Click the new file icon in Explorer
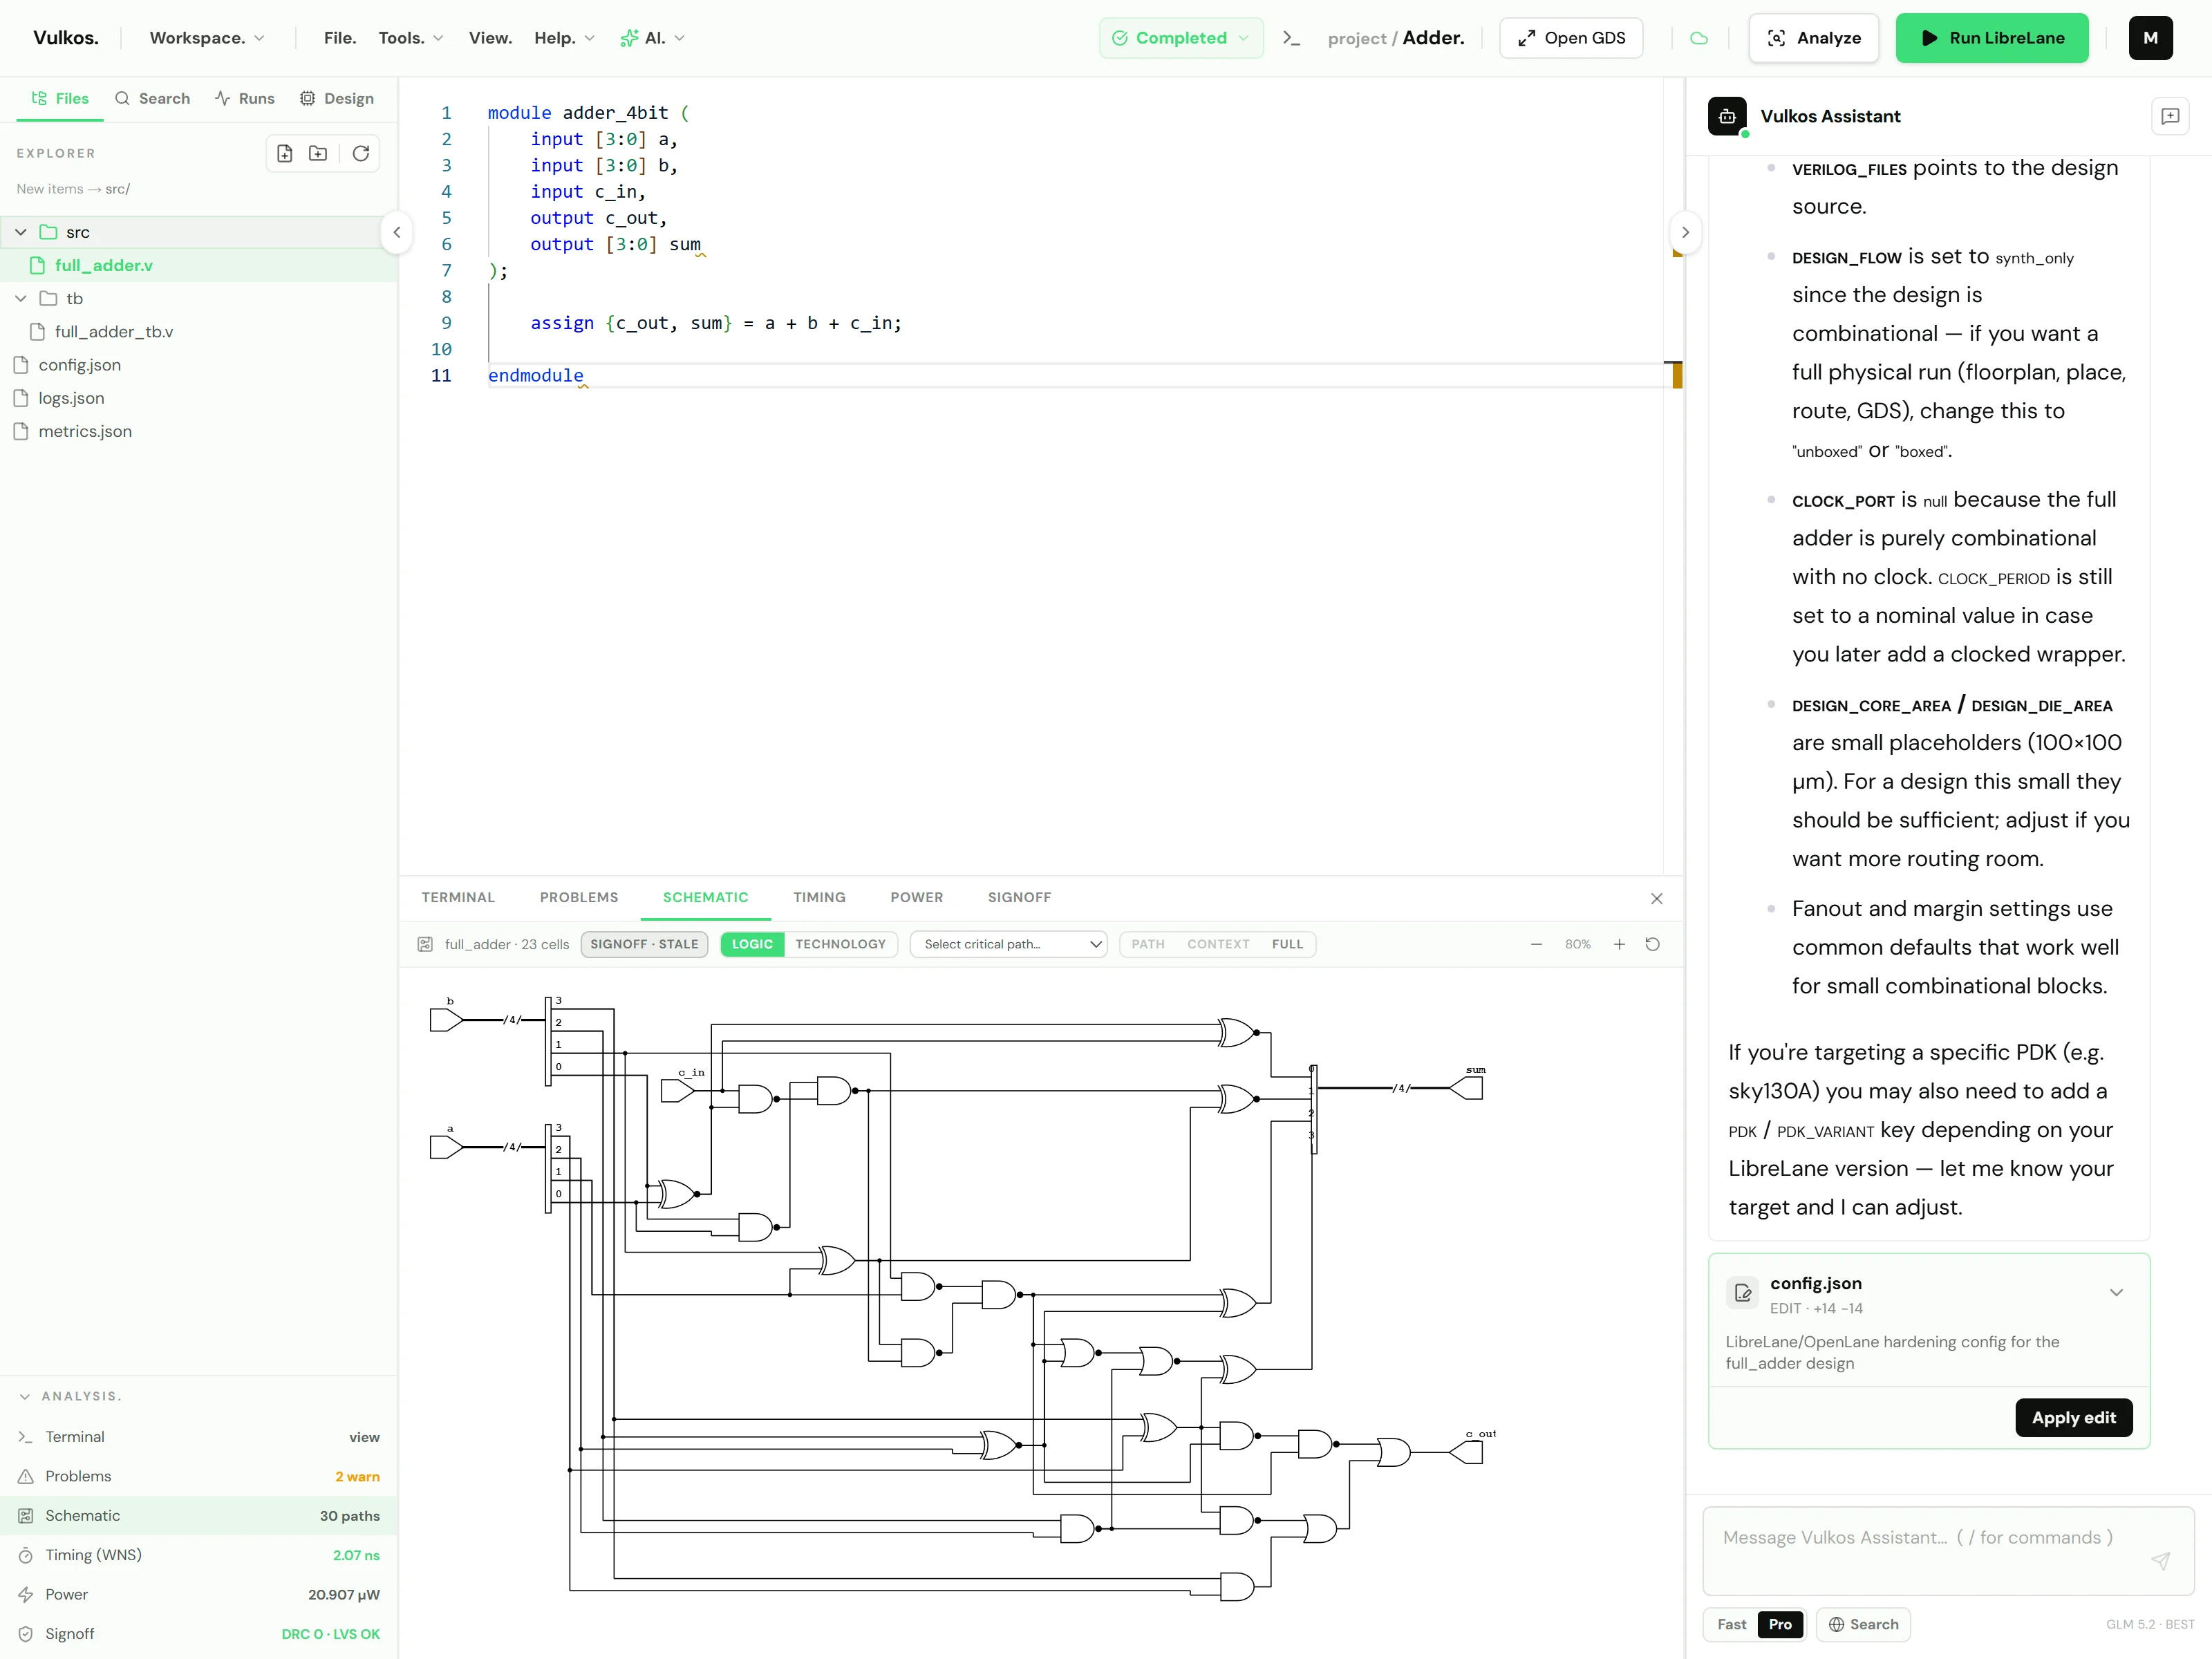The width and height of the screenshot is (2212, 1659). coord(285,153)
